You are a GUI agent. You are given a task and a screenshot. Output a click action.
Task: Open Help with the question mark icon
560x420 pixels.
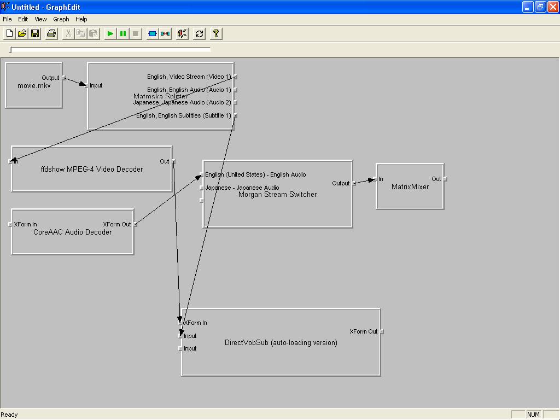tap(215, 33)
